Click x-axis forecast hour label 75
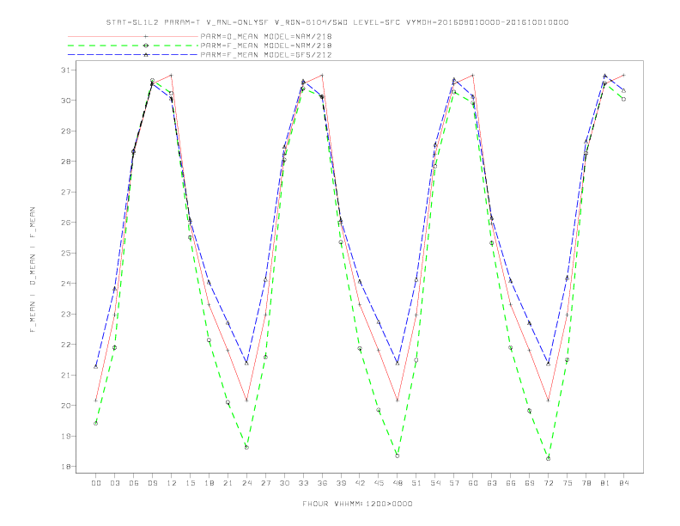Image resolution: width=680 pixels, height=526 pixels. (568, 483)
